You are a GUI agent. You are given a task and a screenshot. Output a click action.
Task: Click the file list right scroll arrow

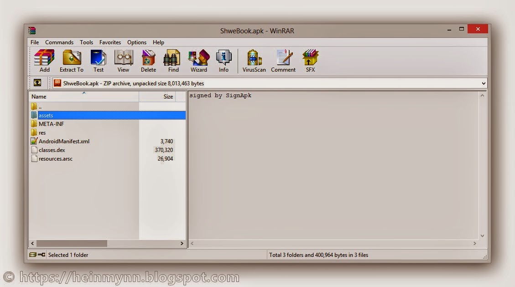(x=182, y=243)
